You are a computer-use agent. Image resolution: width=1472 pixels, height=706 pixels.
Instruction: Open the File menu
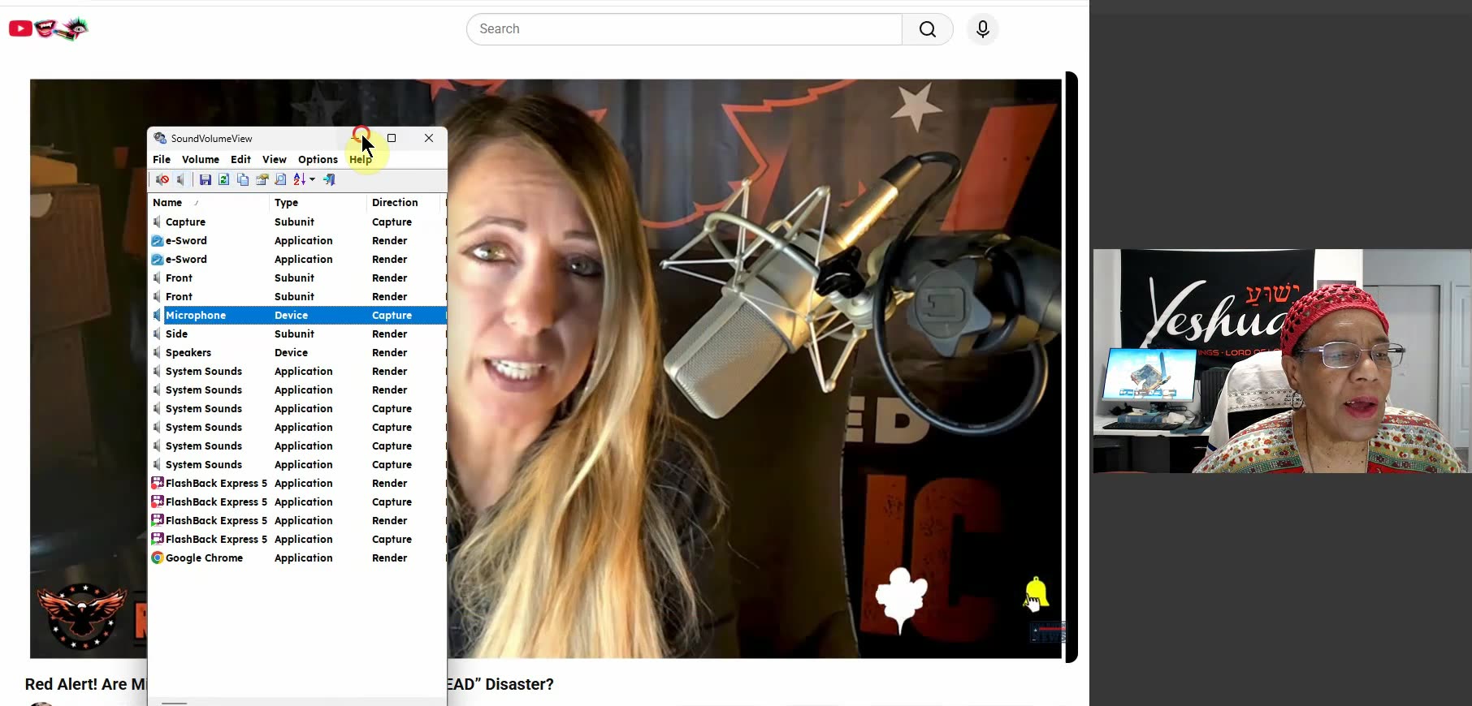tap(162, 159)
